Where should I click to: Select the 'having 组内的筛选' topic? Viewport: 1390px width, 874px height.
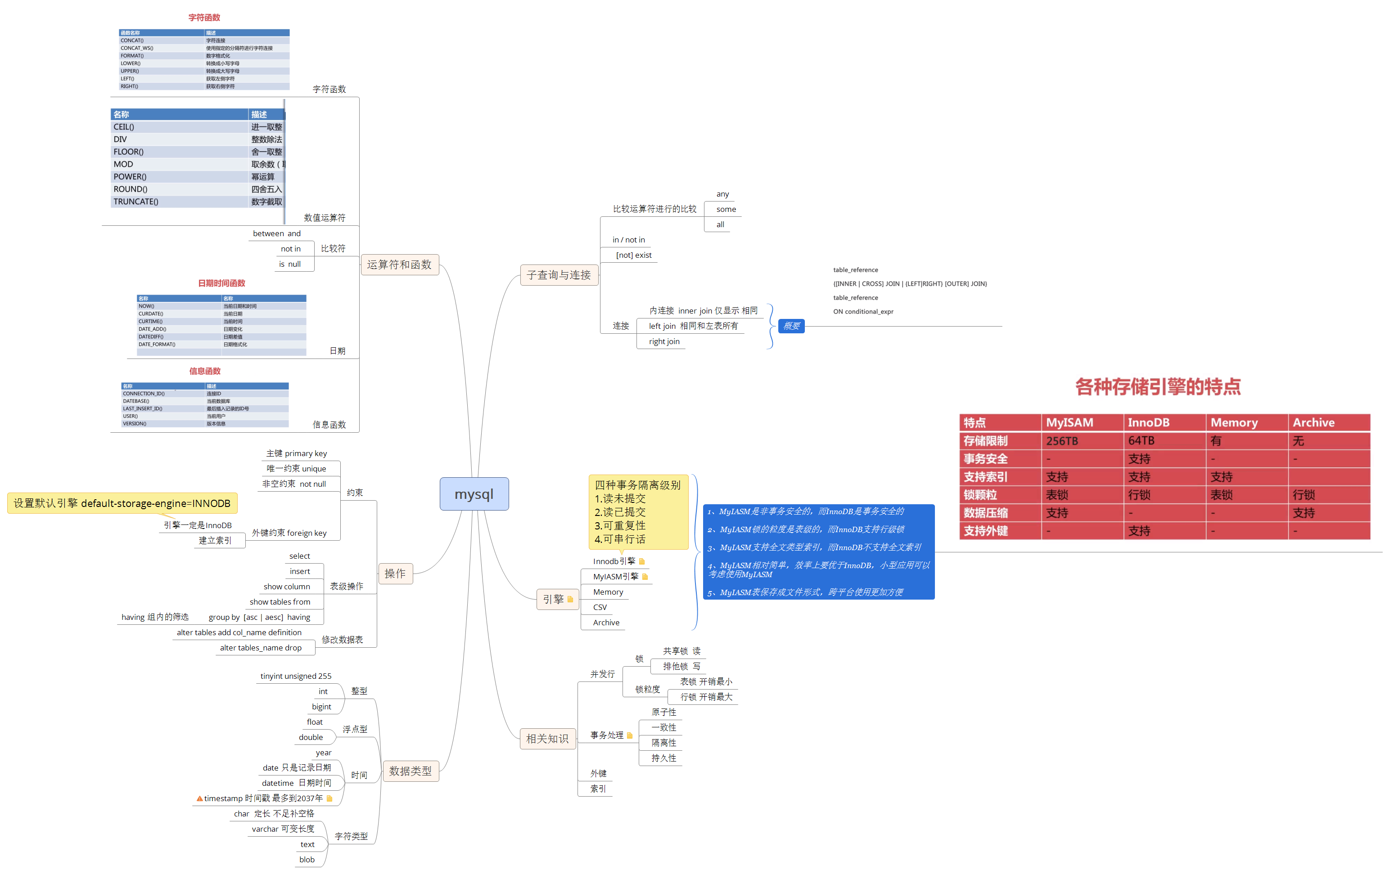[x=155, y=617]
